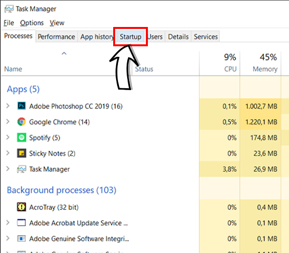Expand Adobe Genuine Software Integrity entry
The image size is (289, 253).
[x=8, y=238]
